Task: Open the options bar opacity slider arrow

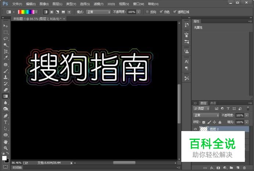Action: pyautogui.click(x=138, y=12)
